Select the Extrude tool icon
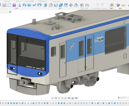Image resolution: width=129 pixels, height=106 pixels. coord(24,5)
